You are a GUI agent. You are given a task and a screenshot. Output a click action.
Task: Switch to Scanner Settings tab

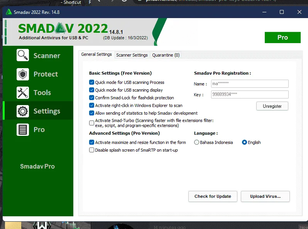coord(132,55)
